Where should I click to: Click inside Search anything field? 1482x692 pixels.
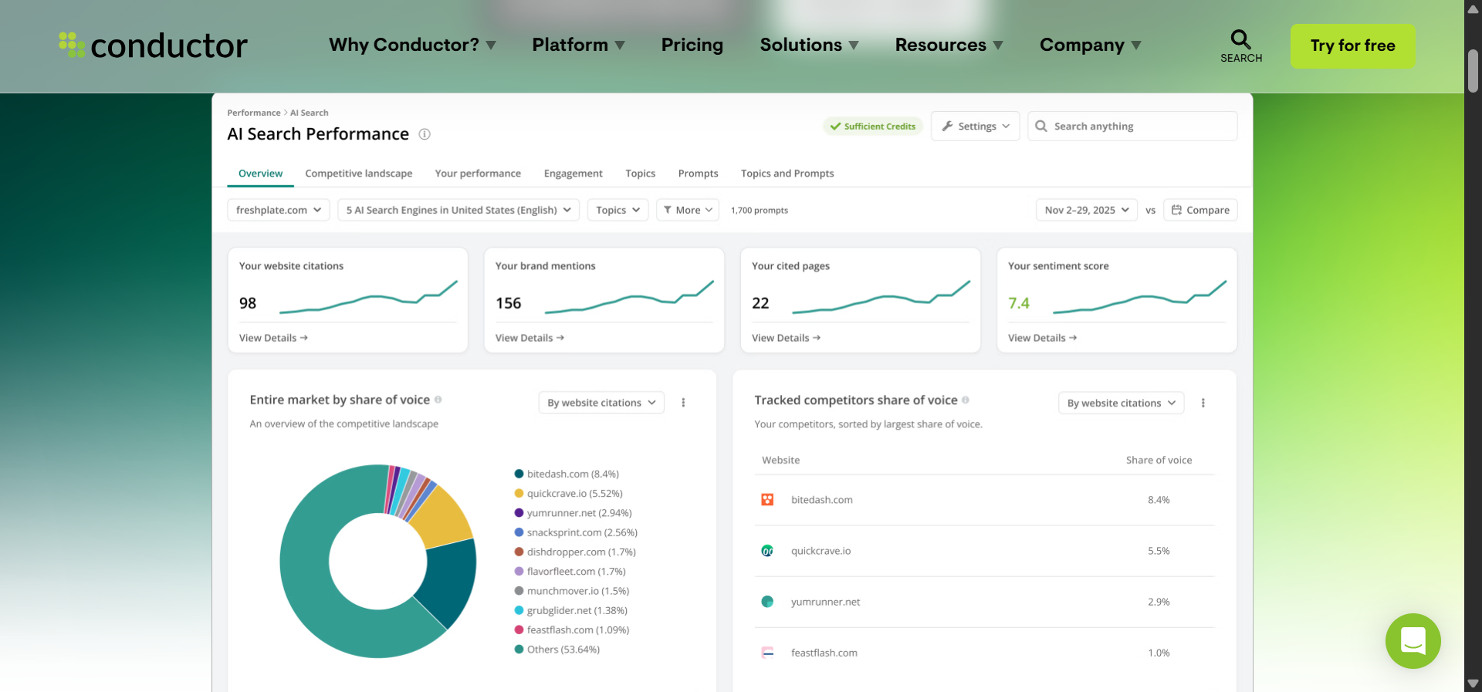tap(1132, 127)
